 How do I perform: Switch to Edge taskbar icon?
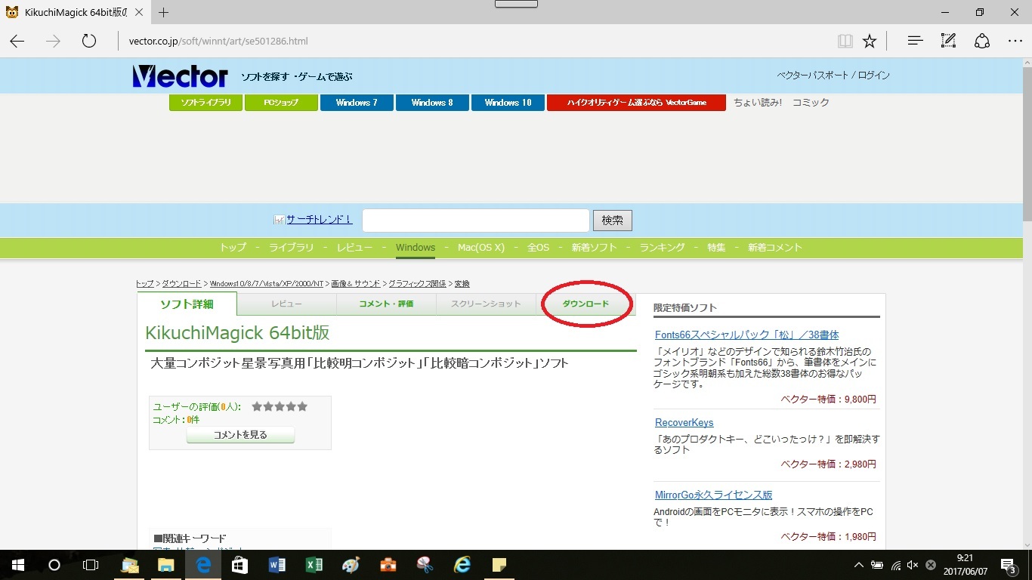(x=203, y=565)
